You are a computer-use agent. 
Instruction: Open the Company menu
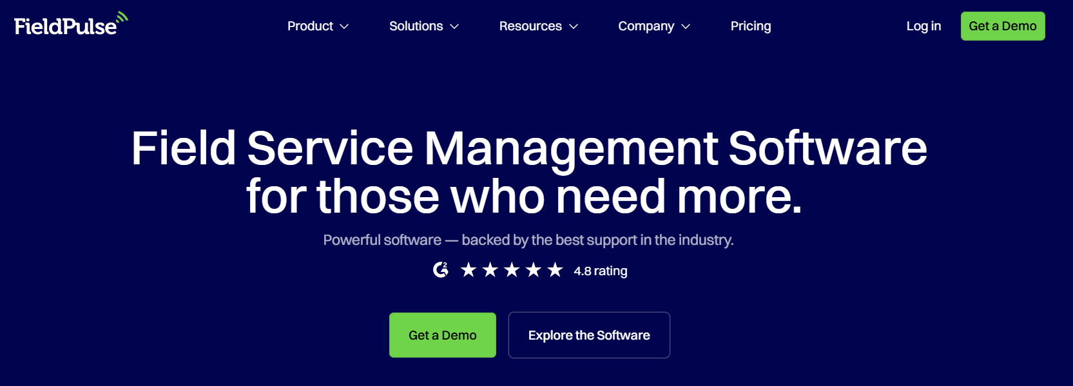(654, 26)
